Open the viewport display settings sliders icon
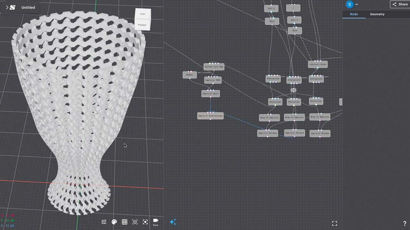The width and height of the screenshot is (410, 230). (x=104, y=222)
